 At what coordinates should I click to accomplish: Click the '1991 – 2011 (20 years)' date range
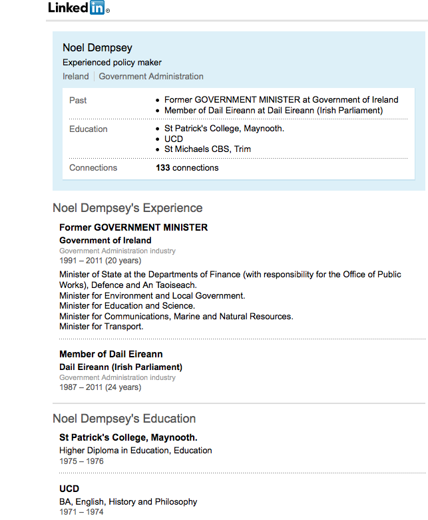(x=100, y=261)
